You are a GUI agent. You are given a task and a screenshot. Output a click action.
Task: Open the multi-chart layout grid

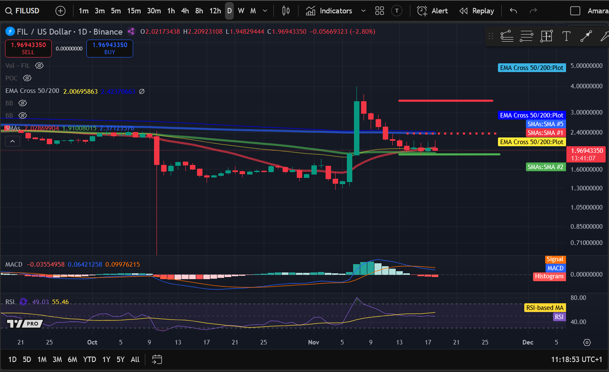coord(379,11)
